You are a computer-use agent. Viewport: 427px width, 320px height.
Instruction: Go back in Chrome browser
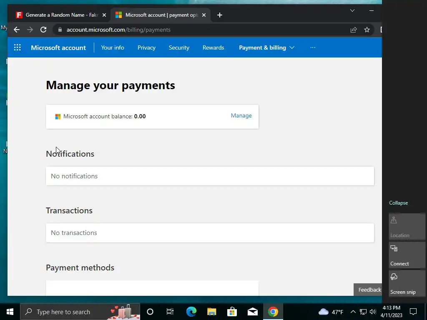(17, 30)
